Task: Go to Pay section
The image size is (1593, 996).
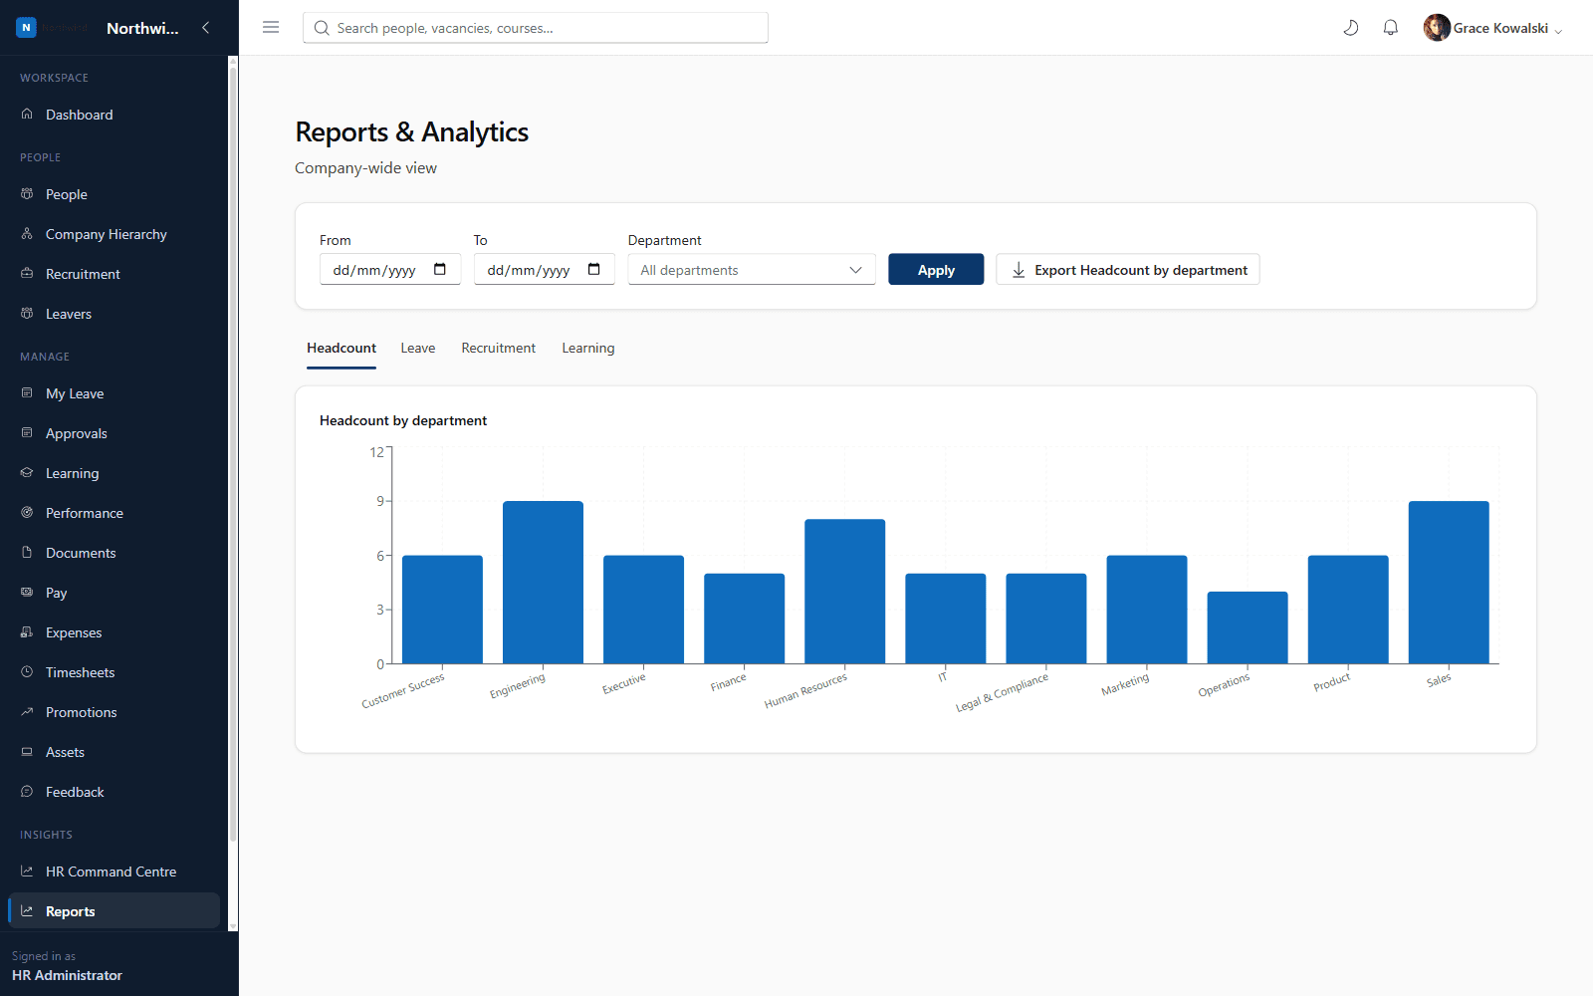Action: point(114,593)
